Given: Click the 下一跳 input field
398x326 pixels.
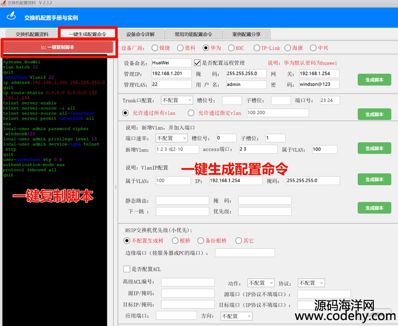Looking at the screenshot, I should pos(182,211).
